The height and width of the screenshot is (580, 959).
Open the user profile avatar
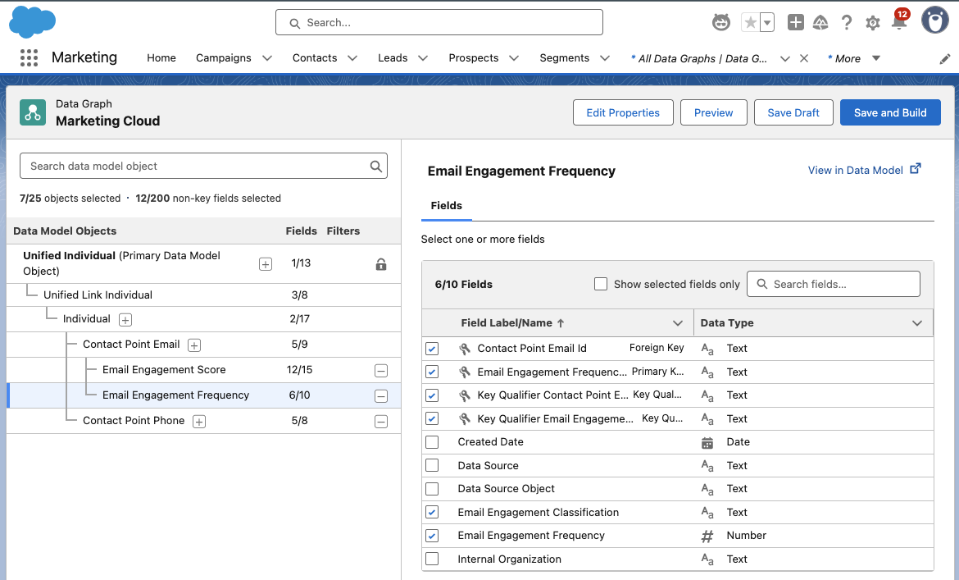(x=934, y=21)
